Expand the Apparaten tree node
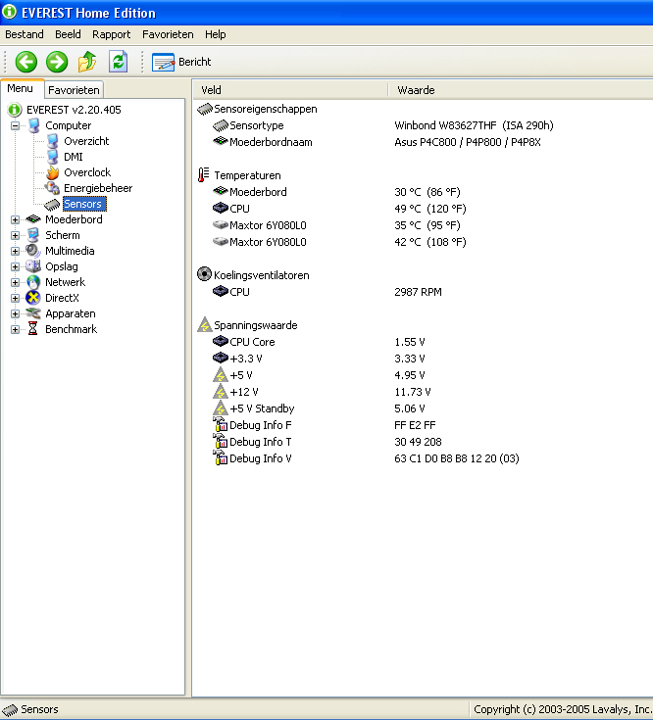This screenshot has width=653, height=720. pos(15,314)
